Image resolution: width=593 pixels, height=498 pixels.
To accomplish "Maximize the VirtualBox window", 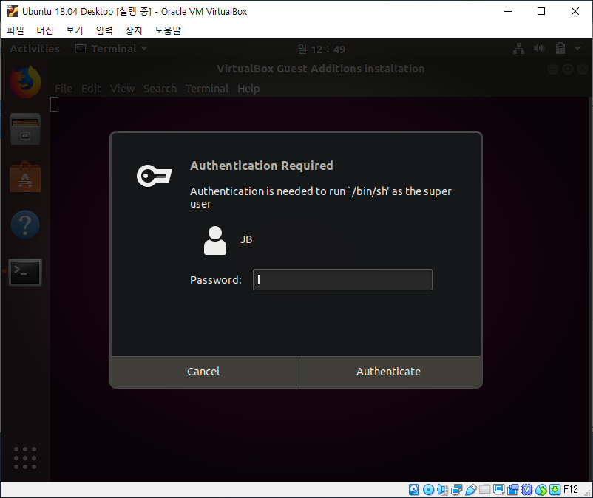I will tap(541, 11).
